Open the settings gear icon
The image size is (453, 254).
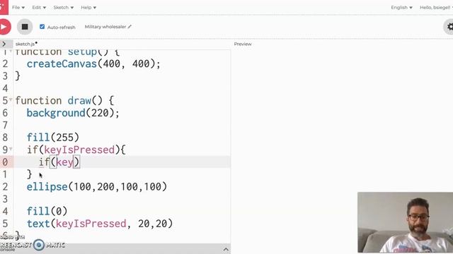click(449, 27)
